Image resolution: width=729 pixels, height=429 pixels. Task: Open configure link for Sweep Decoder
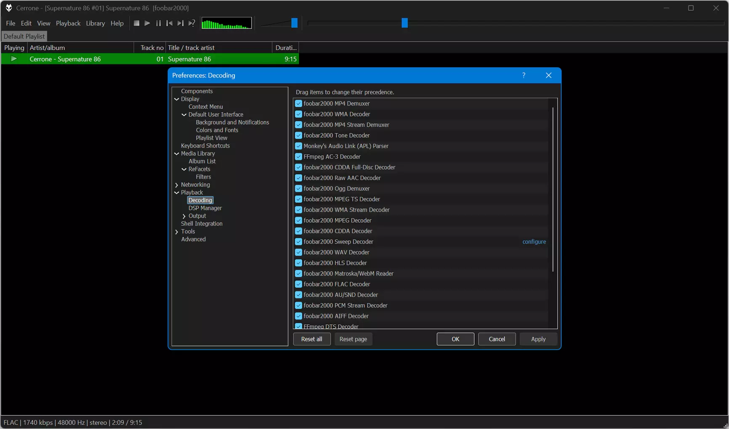pyautogui.click(x=534, y=242)
